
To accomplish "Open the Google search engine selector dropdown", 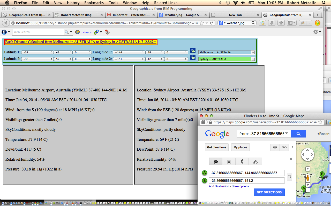I will [222, 23].
